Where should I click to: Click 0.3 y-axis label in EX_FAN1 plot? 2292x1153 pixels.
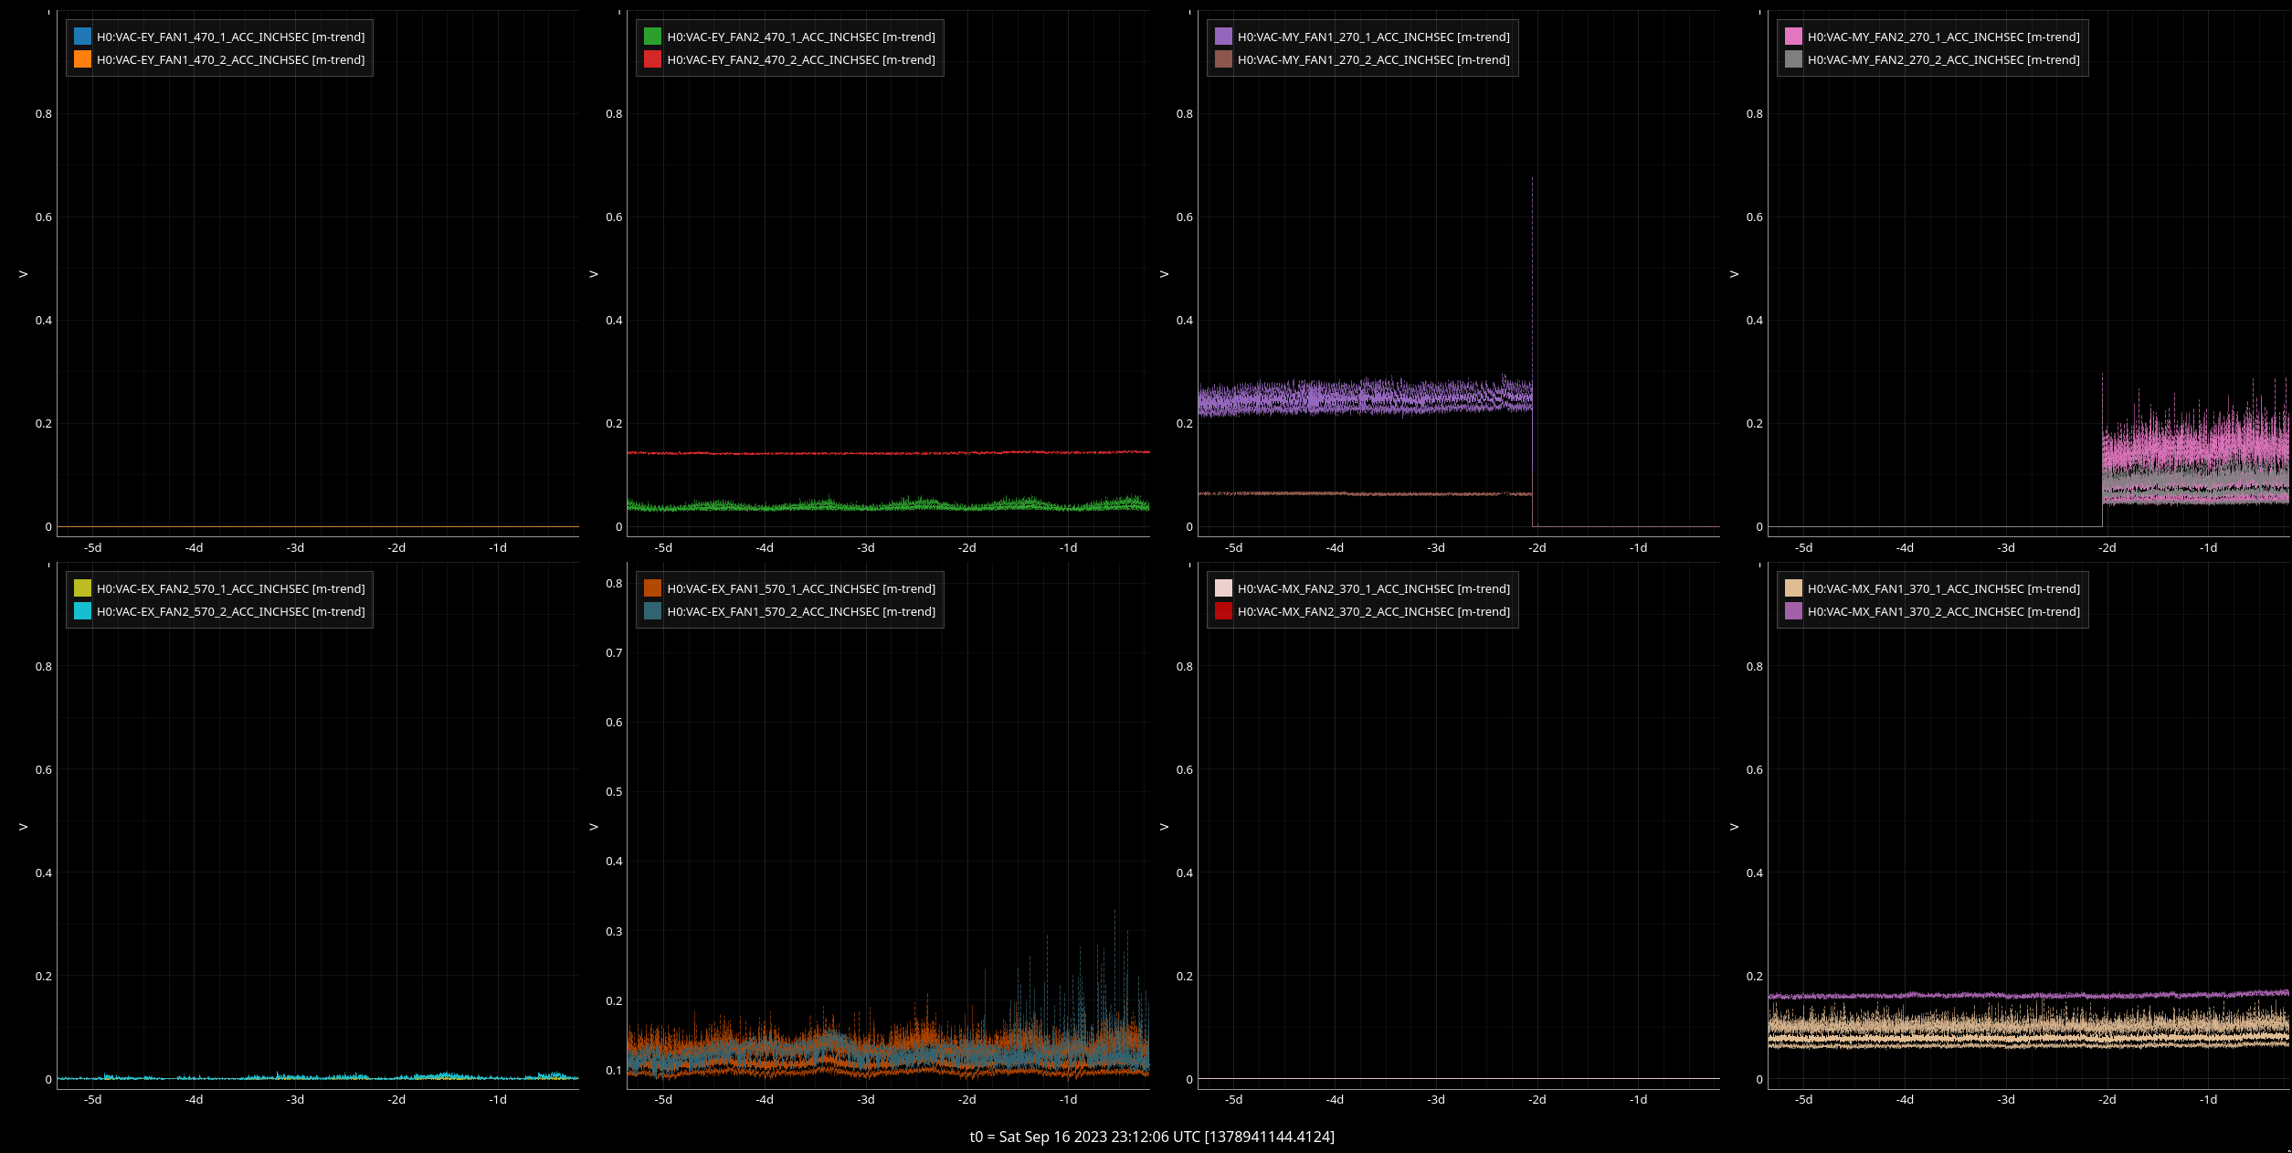[x=614, y=931]
